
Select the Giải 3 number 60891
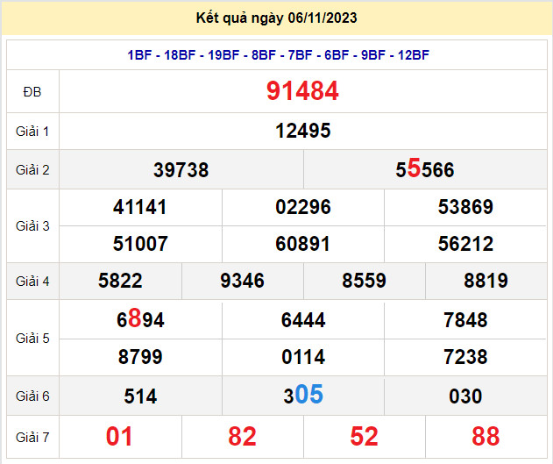pyautogui.click(x=303, y=244)
